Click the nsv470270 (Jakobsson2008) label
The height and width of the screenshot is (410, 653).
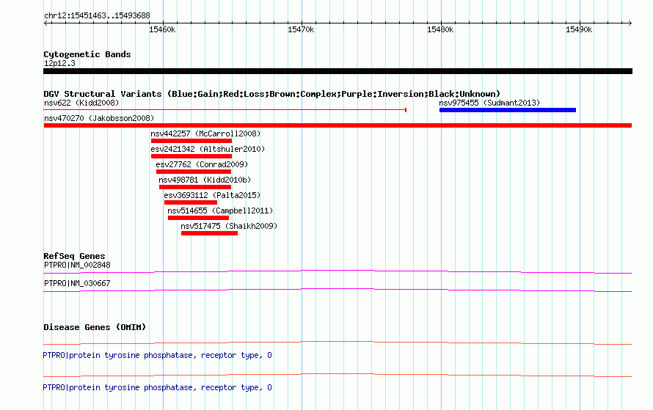point(99,118)
